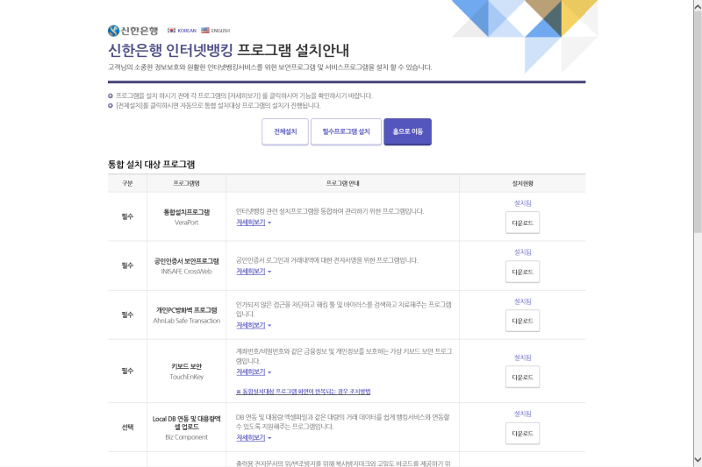Select the 통합설치프로그램 program name
The image size is (702, 467).
pos(186,212)
